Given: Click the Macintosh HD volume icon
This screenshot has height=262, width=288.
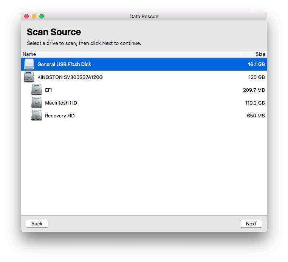Looking at the screenshot, I should coord(37,103).
